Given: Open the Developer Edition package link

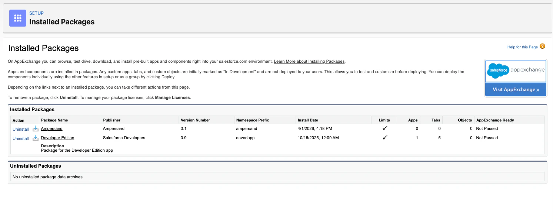Looking at the screenshot, I should click(x=57, y=138).
